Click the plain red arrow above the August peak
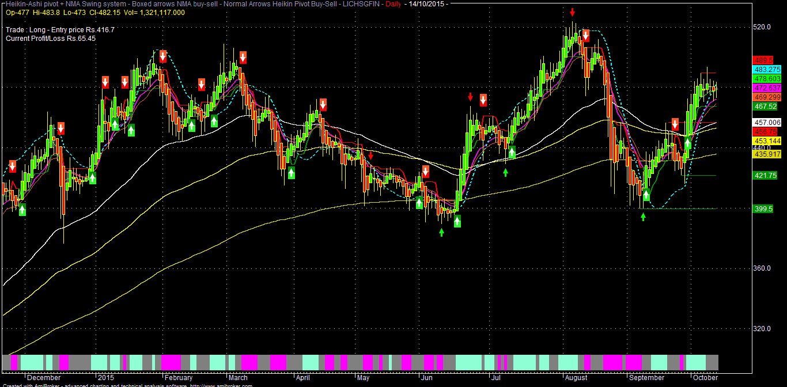787x387 pixels. tap(572, 12)
